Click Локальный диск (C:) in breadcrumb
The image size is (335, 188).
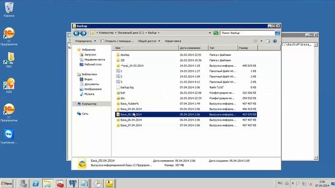[x=131, y=33]
